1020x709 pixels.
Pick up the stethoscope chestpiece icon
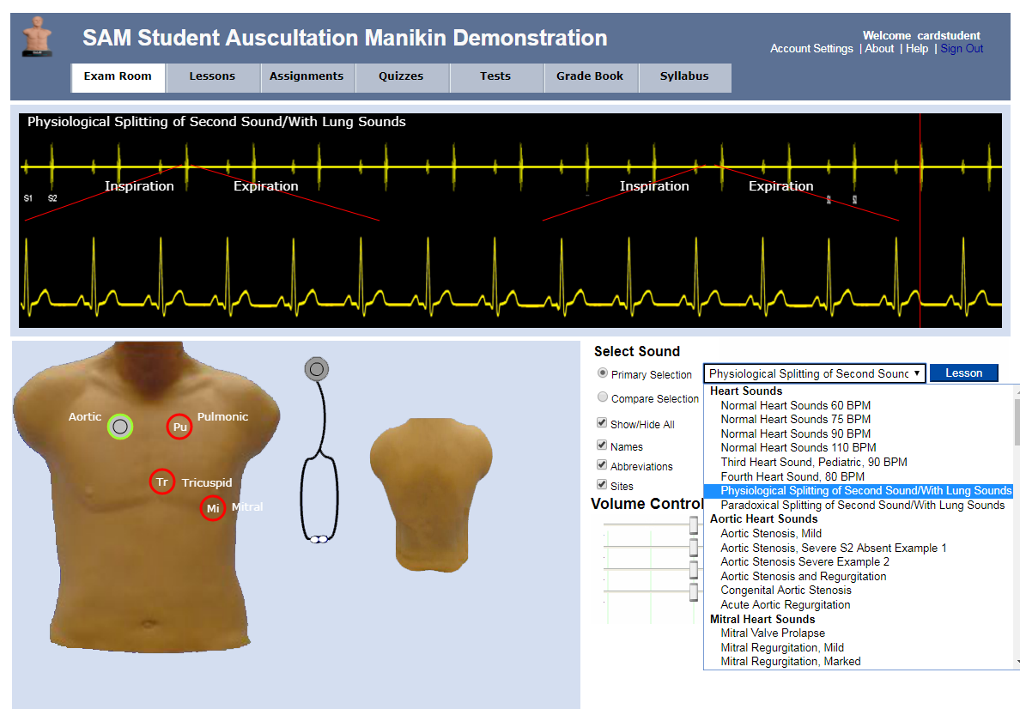pyautogui.click(x=317, y=369)
